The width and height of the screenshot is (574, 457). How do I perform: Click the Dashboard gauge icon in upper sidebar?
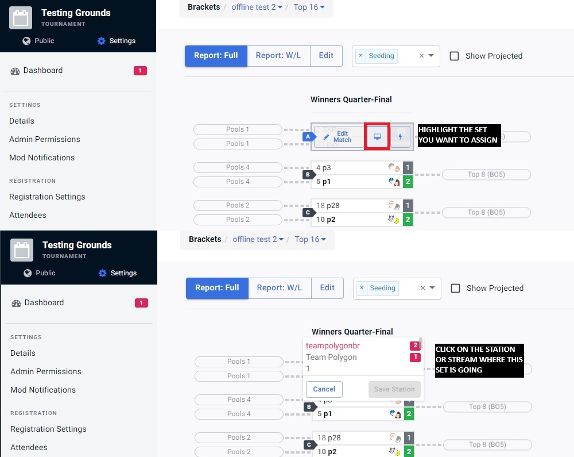click(15, 71)
